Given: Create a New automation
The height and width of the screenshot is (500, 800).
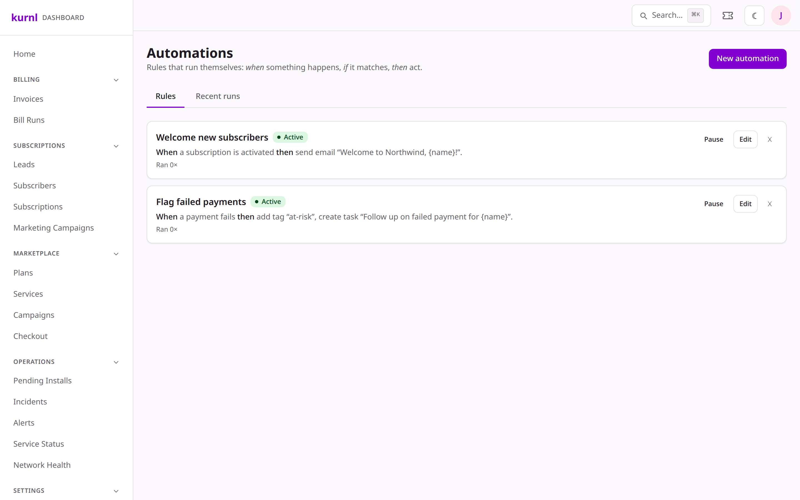Looking at the screenshot, I should click(747, 59).
